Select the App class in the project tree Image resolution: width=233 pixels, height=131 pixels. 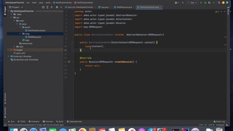[25, 40]
